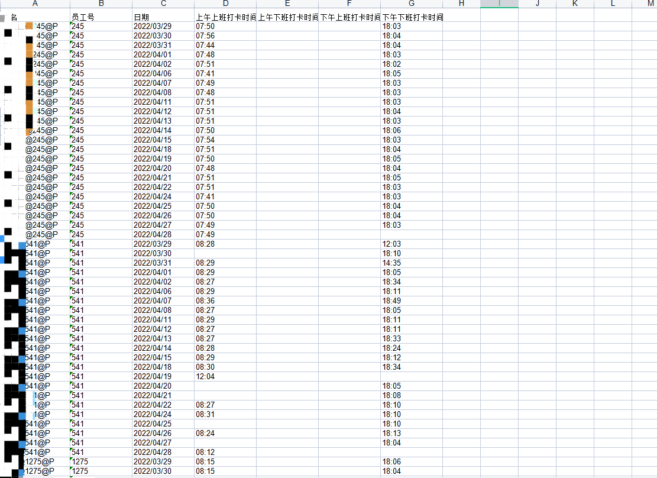Image resolution: width=657 pixels, height=478 pixels.
Task: Select column E header
Action: (x=287, y=4)
